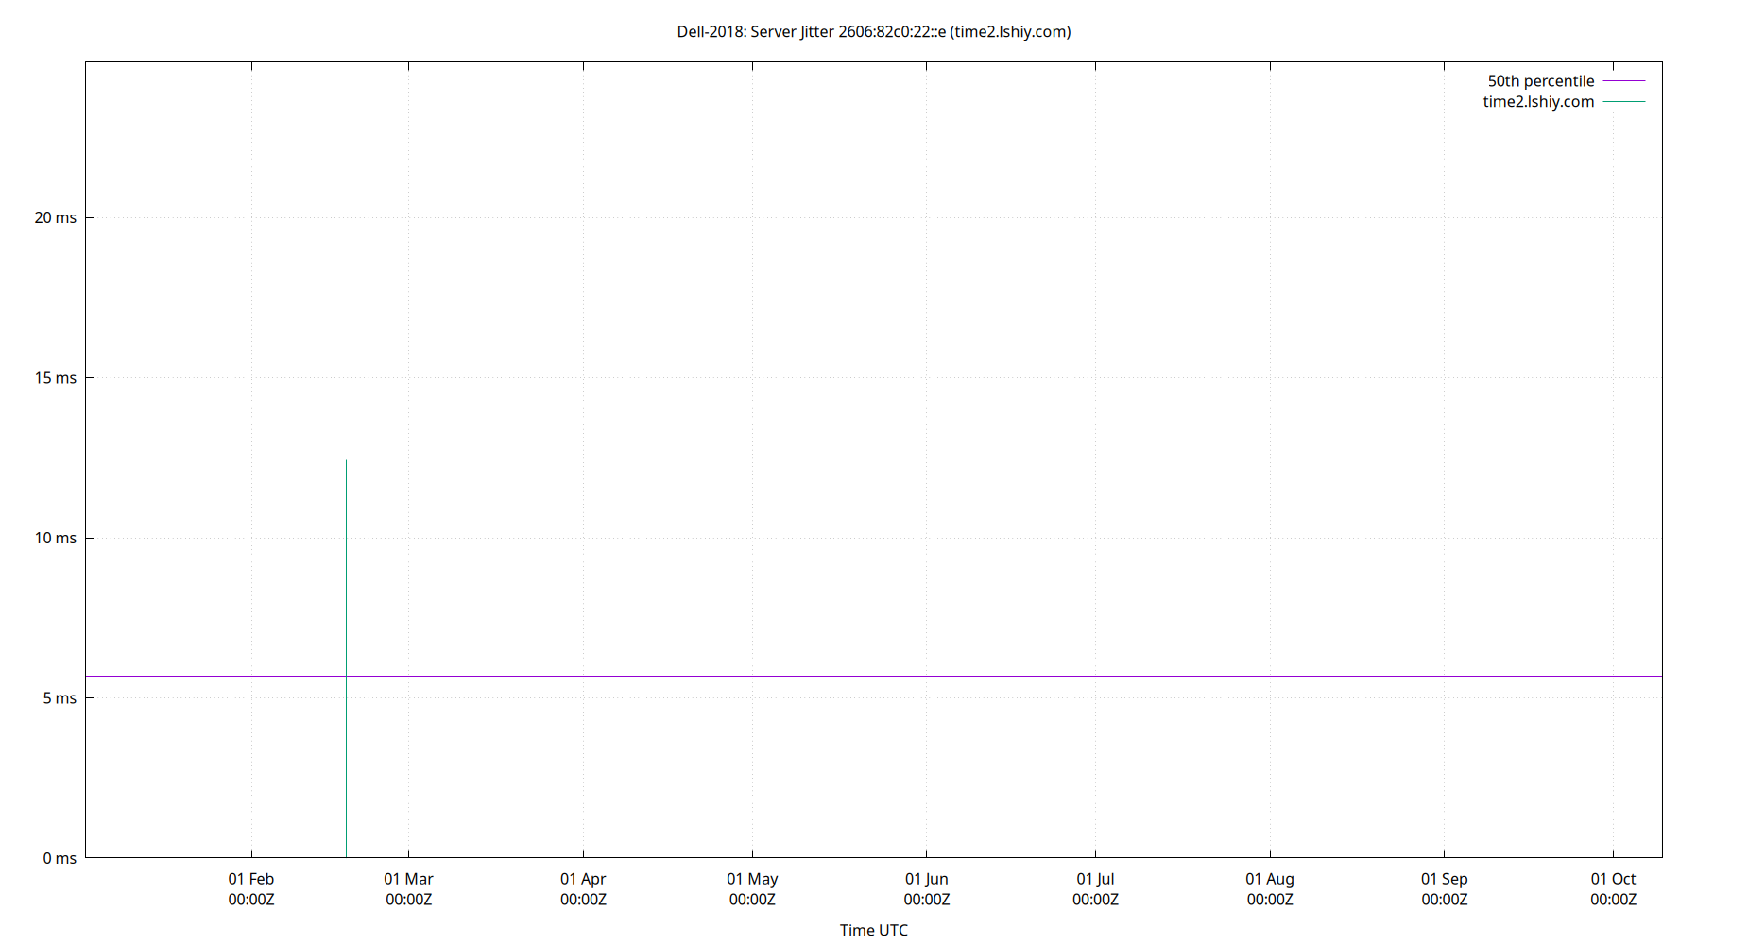This screenshot has height=945, width=1748.
Task: Select the 01 Mar axis label
Action: 409,878
